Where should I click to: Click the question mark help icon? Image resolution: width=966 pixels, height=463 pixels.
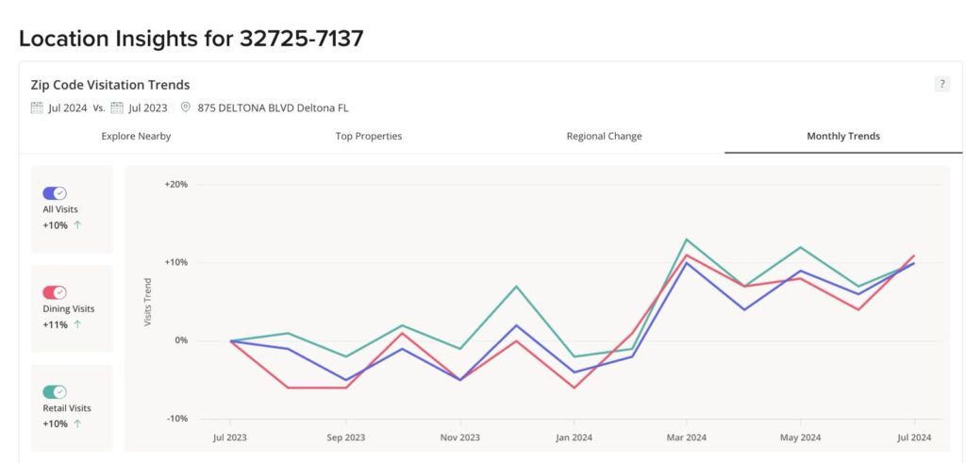(x=941, y=84)
